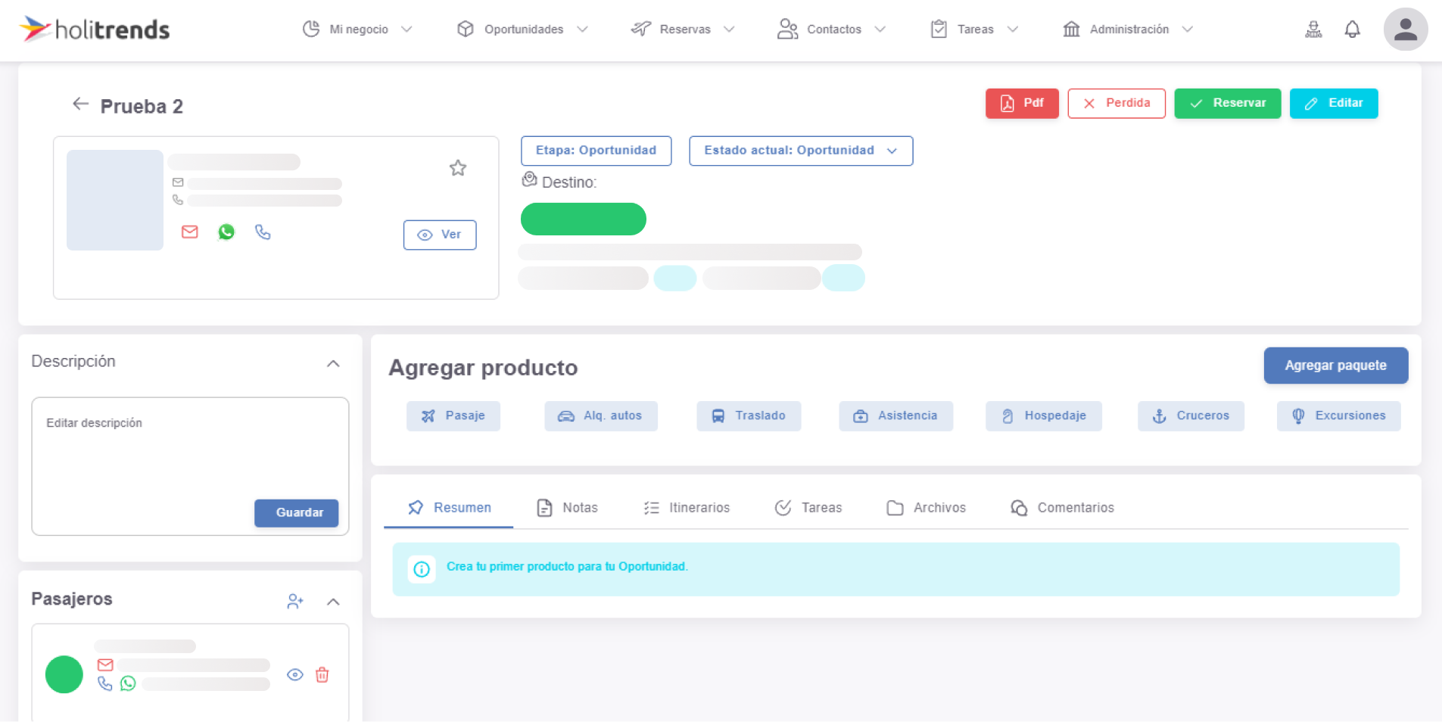The width and height of the screenshot is (1442, 722).
Task: Message passenger on WhatsApp in Pasajeros
Action: coord(128,683)
